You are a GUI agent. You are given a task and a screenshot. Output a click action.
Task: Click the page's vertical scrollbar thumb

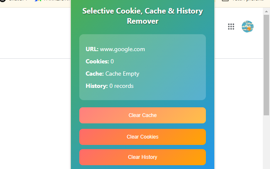[266, 63]
